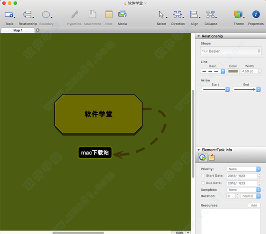
Task: Click the vertical canvas scrollbar
Action: pyautogui.click(x=193, y=134)
